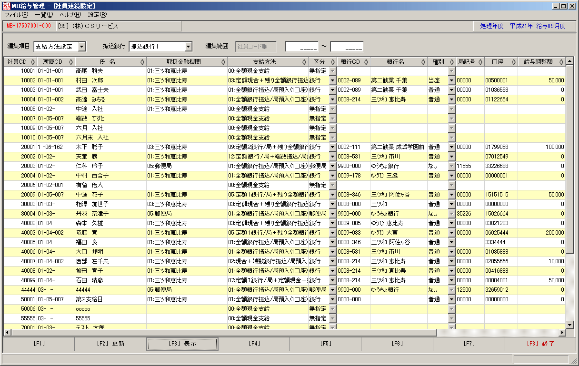The image size is (579, 366).
Task: Click the [F5] function button
Action: pos(326,344)
